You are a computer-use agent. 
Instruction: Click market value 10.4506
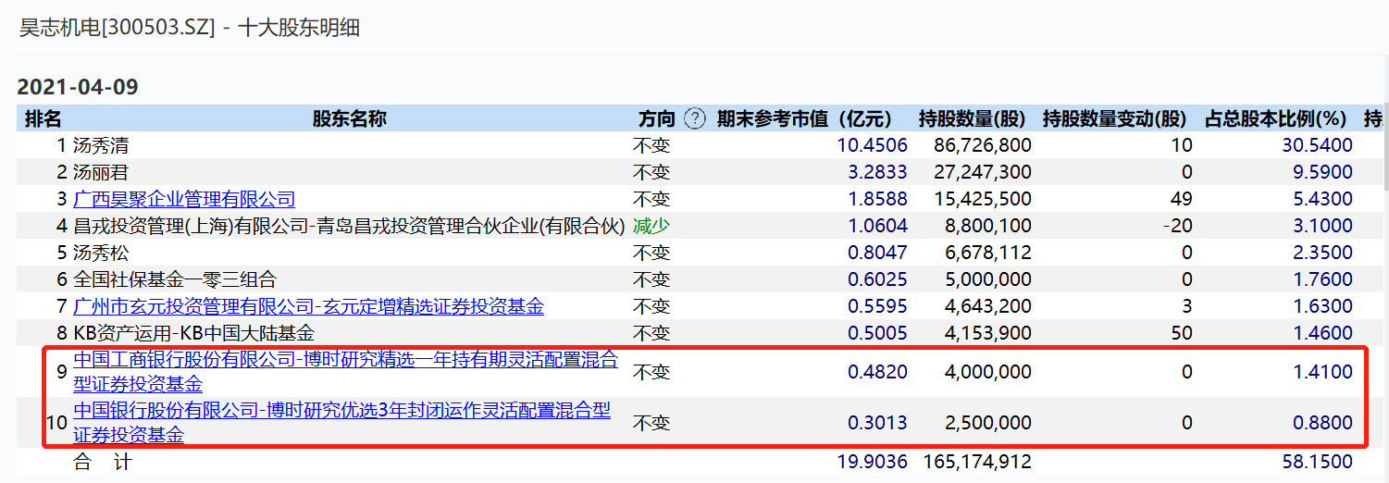pos(873,145)
